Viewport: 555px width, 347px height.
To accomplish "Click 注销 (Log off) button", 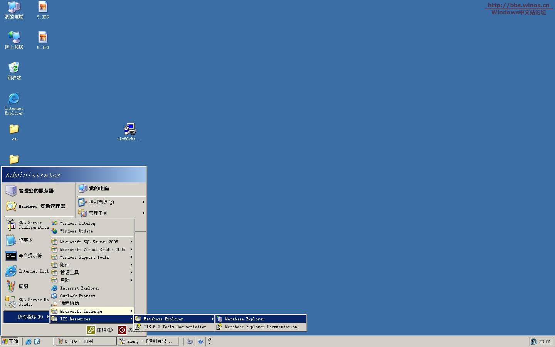I will pyautogui.click(x=100, y=330).
